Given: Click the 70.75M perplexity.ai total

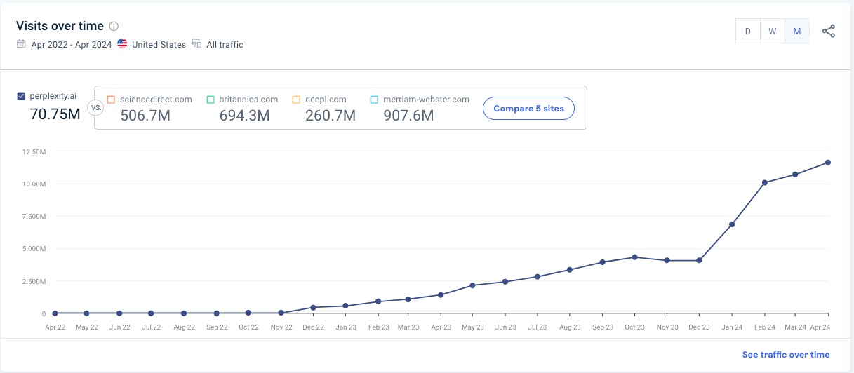Looking at the screenshot, I should (55, 114).
